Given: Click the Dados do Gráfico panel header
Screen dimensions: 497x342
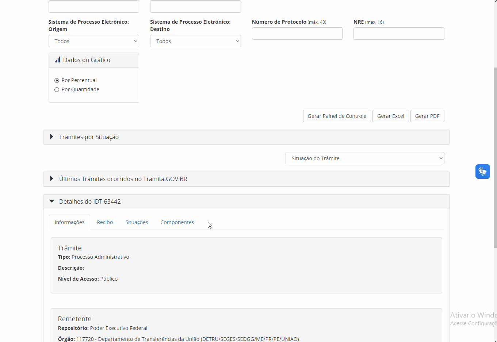Looking at the screenshot, I should (94, 60).
